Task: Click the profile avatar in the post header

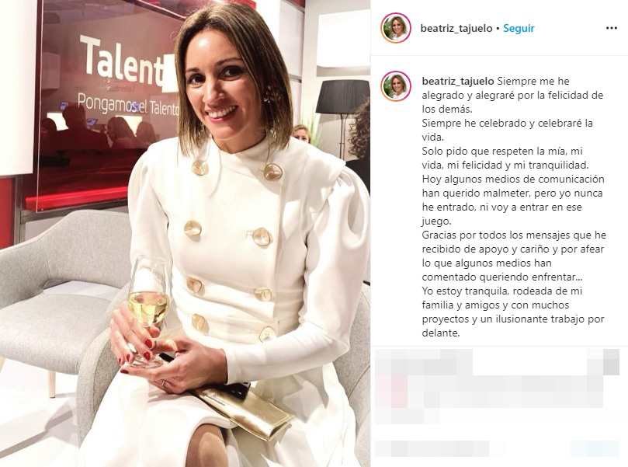Action: tap(396, 28)
